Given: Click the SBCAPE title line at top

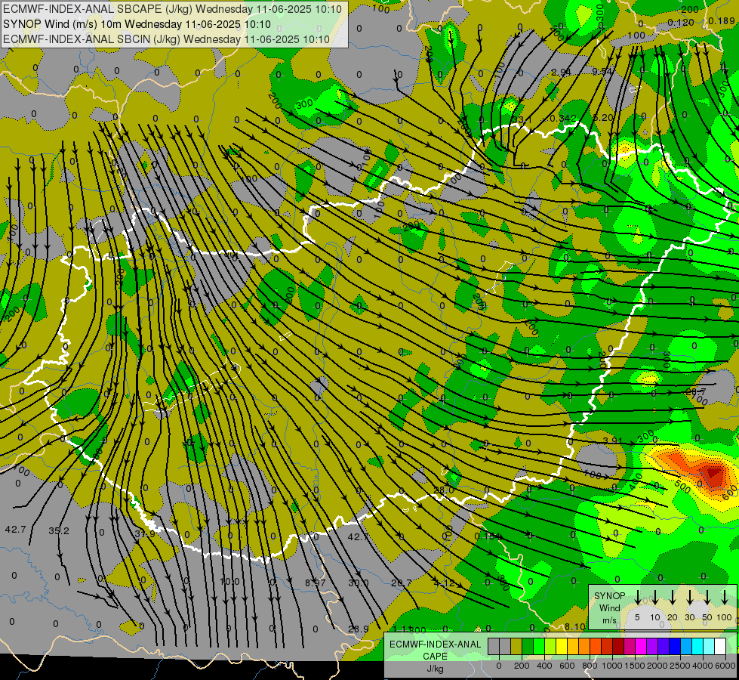Looking at the screenshot, I should (x=172, y=9).
